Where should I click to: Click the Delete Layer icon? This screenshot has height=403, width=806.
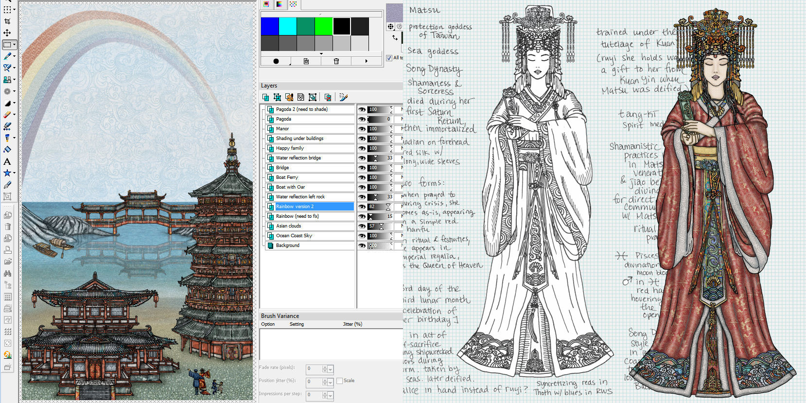[x=328, y=97]
